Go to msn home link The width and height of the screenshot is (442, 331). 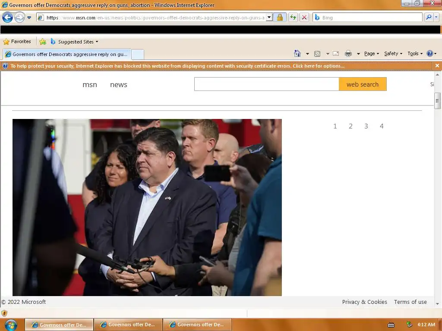90,84
